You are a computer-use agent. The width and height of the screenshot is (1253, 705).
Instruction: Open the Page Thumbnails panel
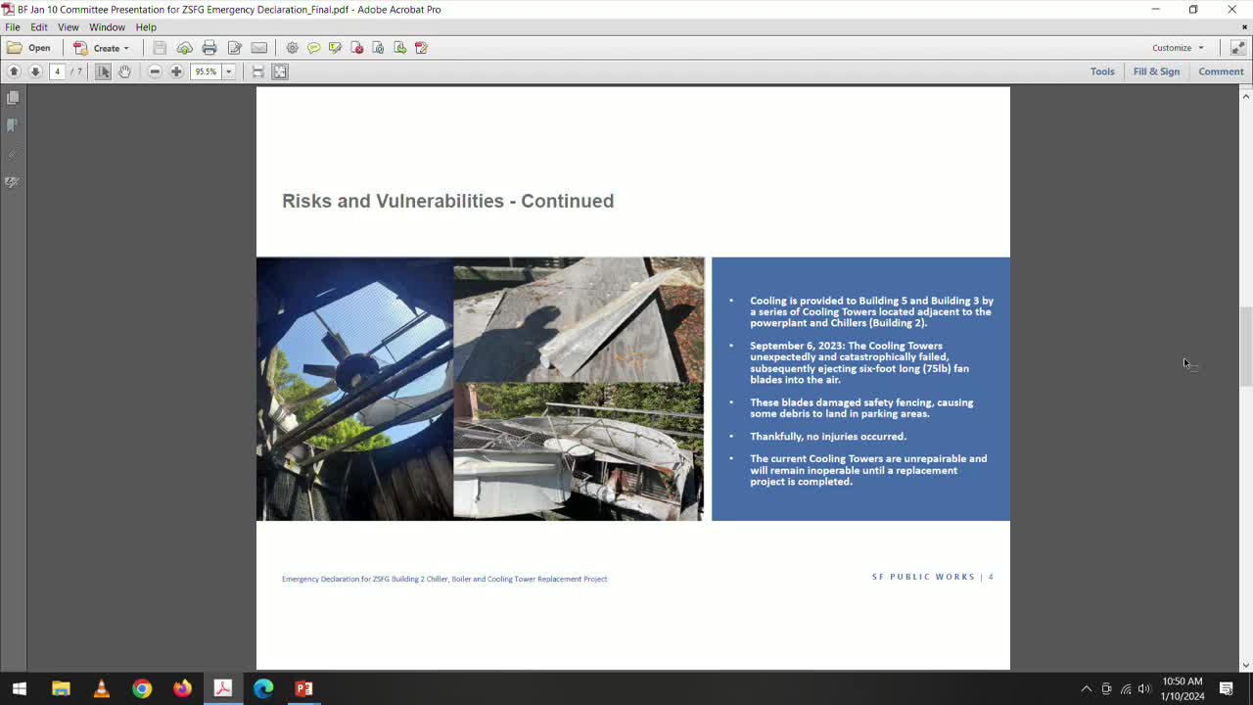click(13, 96)
